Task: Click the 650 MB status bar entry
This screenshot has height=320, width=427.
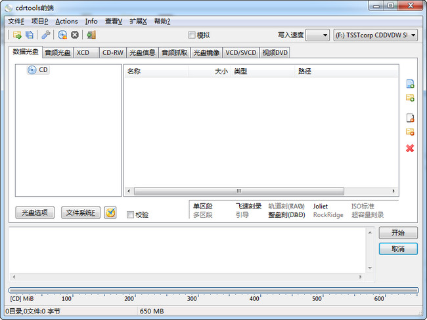Action: pyautogui.click(x=152, y=311)
